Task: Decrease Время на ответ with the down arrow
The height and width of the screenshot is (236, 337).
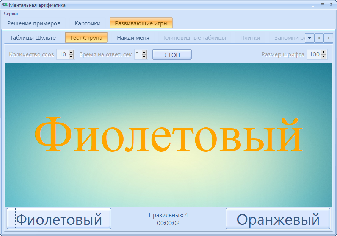Action: (x=144, y=56)
